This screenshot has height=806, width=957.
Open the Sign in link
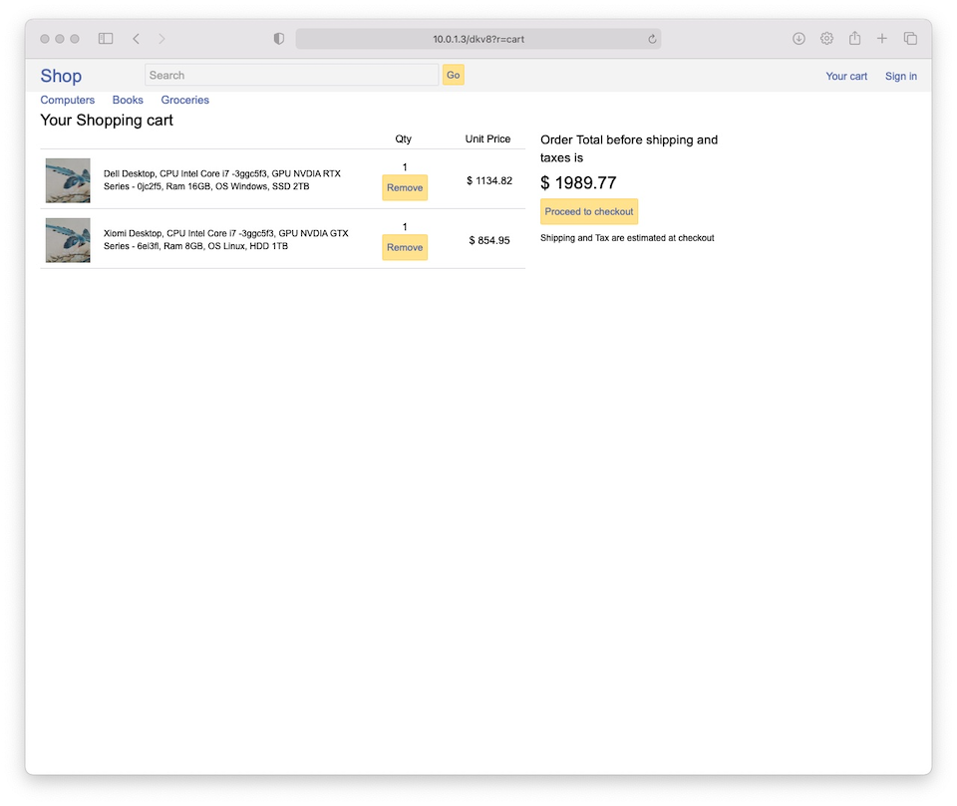pos(901,76)
